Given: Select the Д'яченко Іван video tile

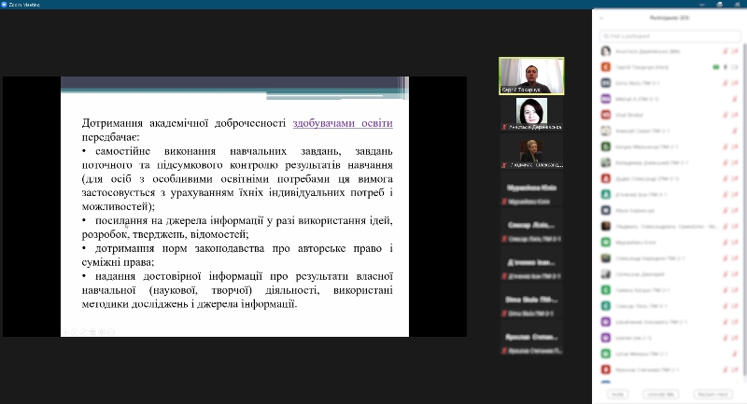Looking at the screenshot, I should click(x=531, y=264).
